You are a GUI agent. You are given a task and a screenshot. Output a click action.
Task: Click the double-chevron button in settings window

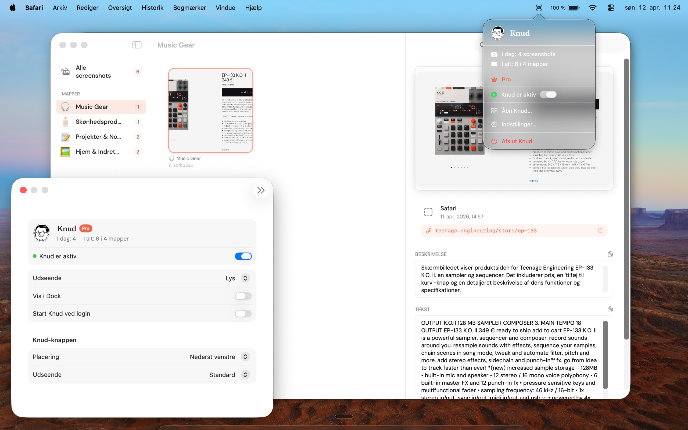click(261, 190)
